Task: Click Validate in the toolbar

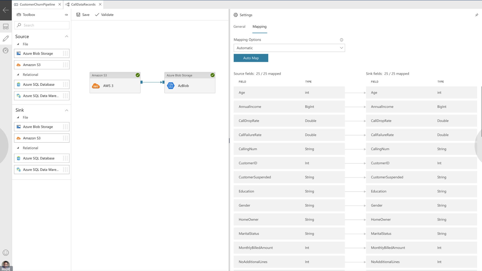Action: tap(104, 15)
